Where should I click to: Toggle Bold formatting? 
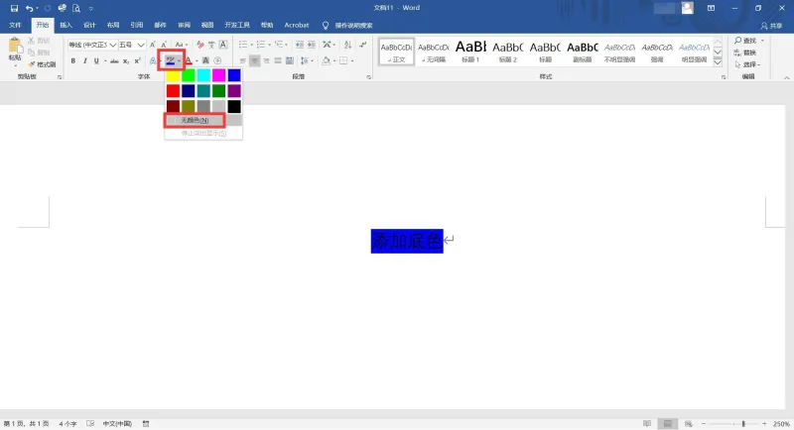tap(72, 61)
